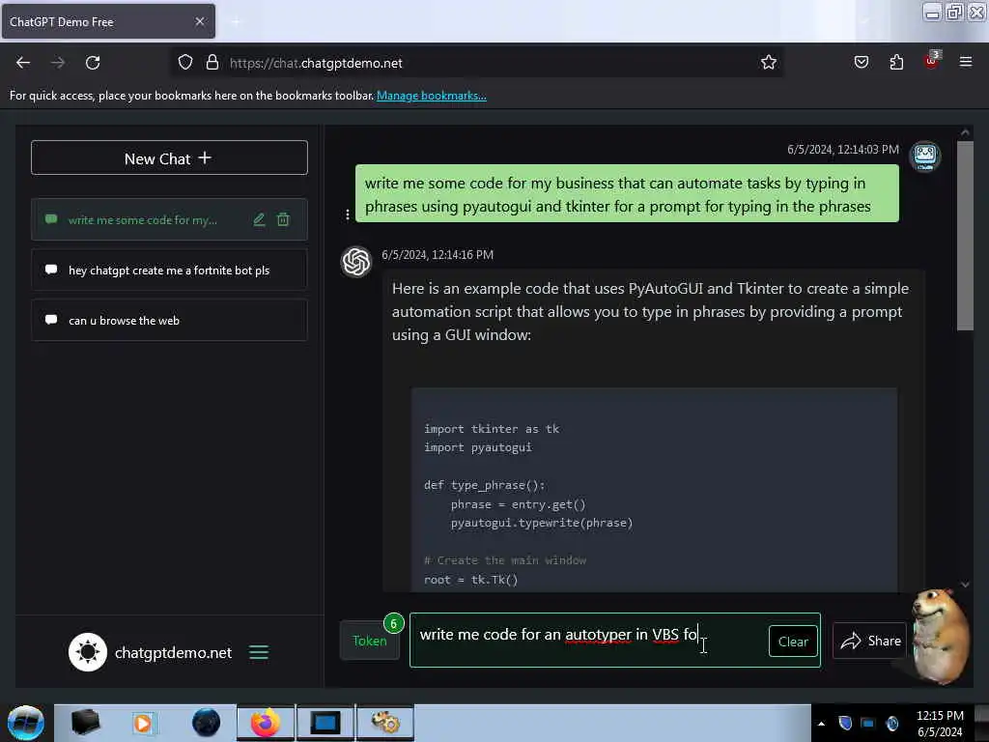Viewport: 989px width, 742px height.
Task: Open the media player taskbar icon
Action: click(x=143, y=723)
